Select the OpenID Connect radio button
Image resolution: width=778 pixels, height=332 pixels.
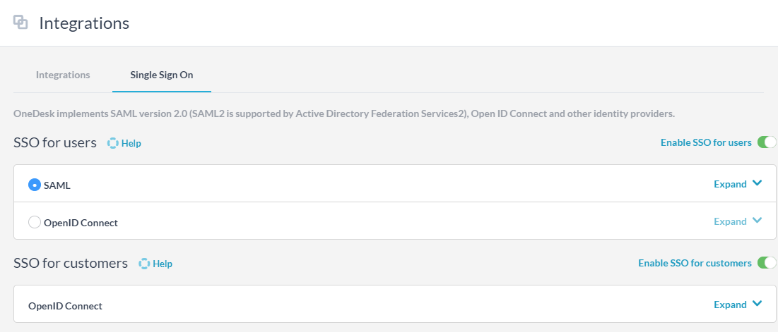click(x=34, y=222)
